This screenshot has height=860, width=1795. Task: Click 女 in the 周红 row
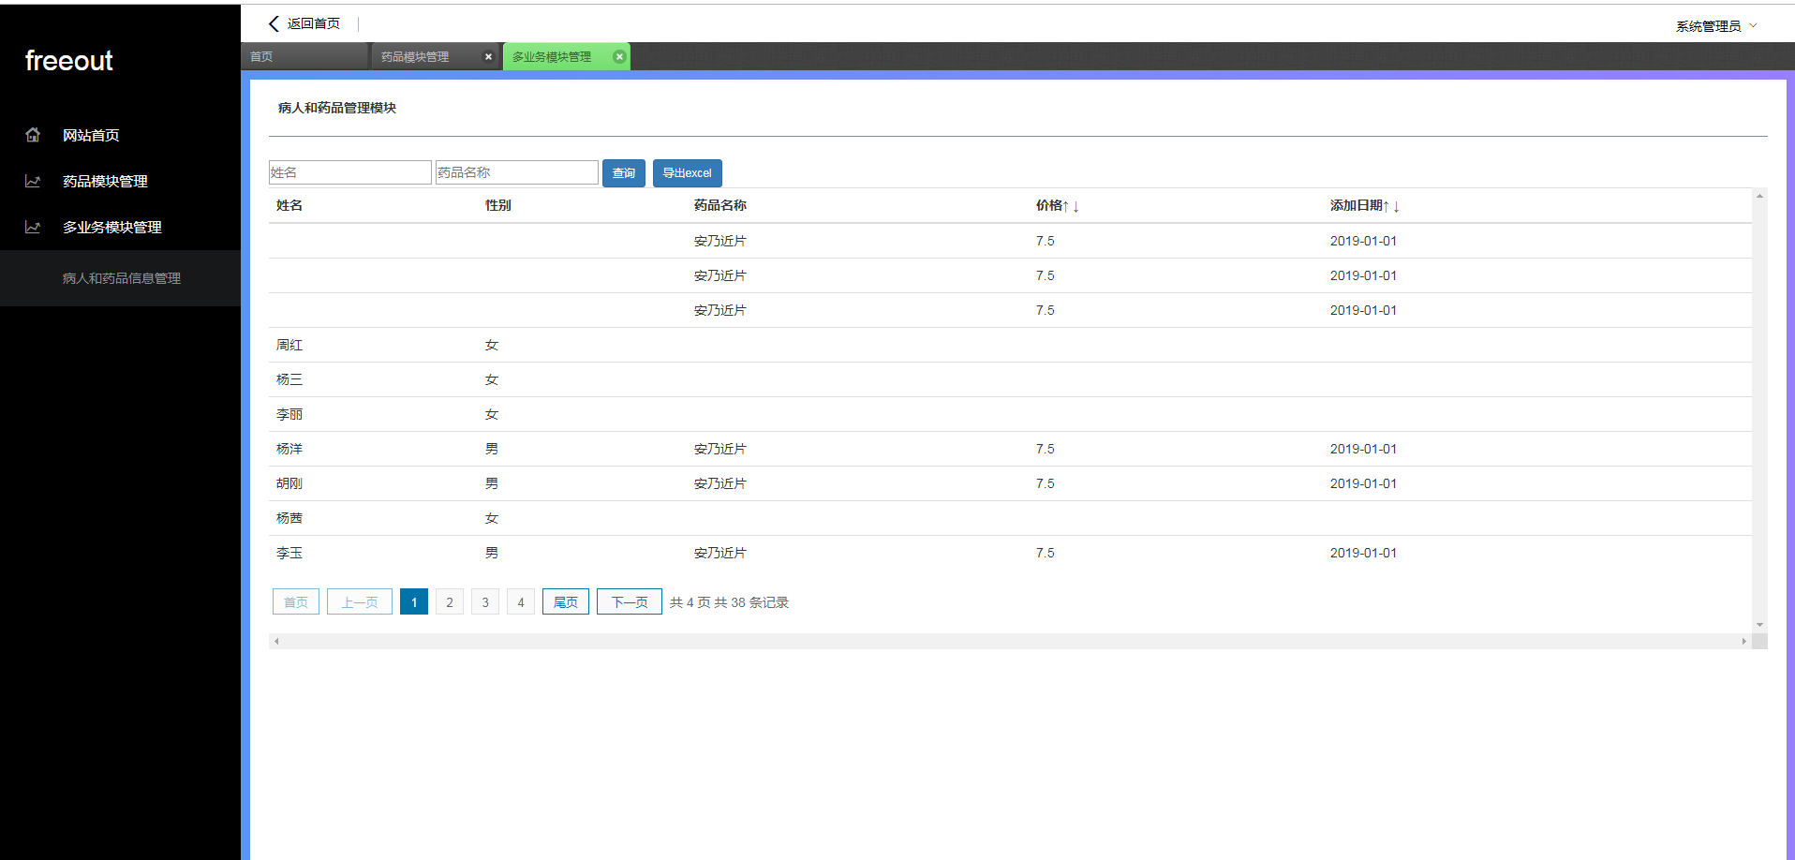pos(492,345)
